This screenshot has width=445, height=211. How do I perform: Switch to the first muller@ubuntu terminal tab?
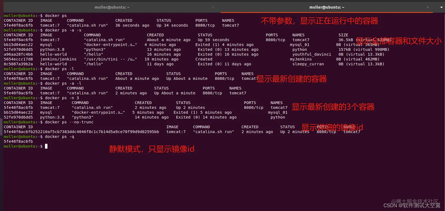pos(112,7)
